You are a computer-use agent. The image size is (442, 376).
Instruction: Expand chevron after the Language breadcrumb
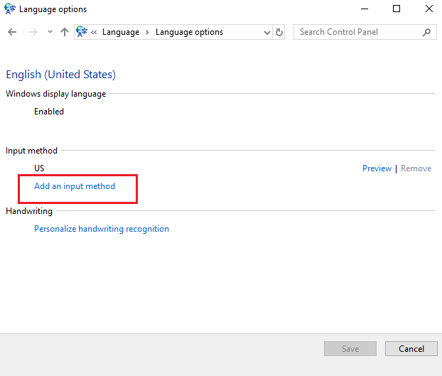[147, 32]
